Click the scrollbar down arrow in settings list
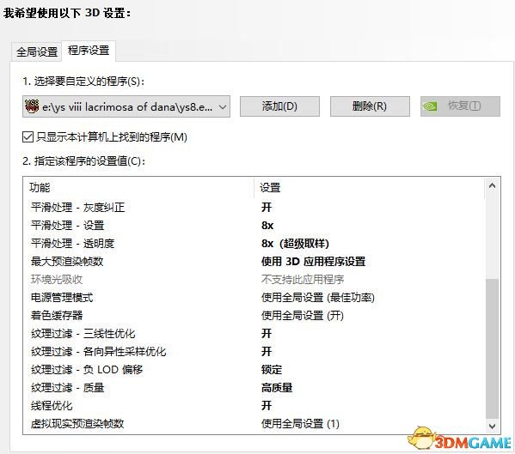Viewport: 515px width, 454px height. (x=492, y=426)
